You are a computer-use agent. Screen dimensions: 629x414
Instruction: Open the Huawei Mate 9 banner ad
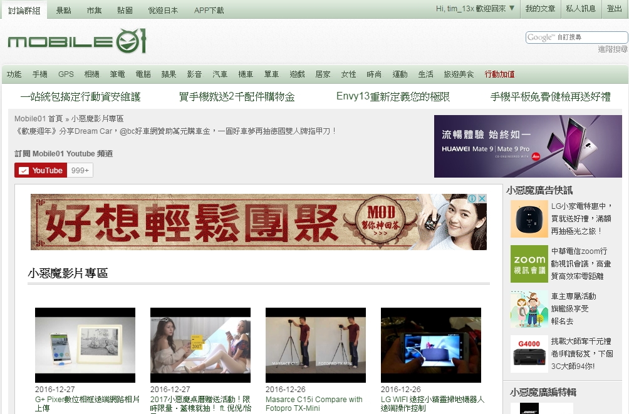(x=528, y=146)
